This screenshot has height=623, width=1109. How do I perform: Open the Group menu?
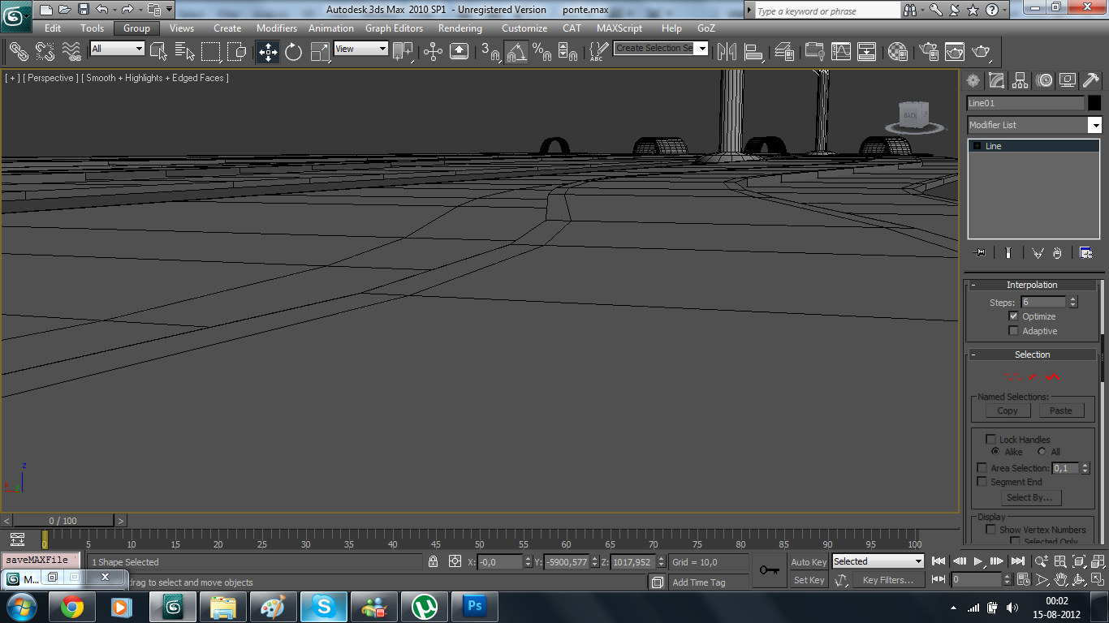(x=136, y=28)
